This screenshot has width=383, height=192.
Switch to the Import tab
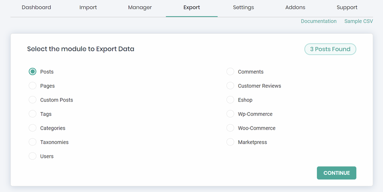[x=88, y=7]
